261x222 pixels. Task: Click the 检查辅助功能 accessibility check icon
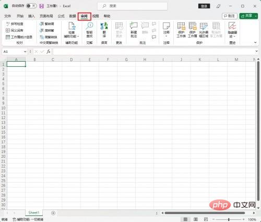72,26
